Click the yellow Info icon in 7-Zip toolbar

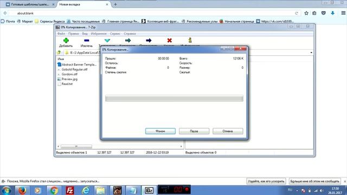pos(190,40)
